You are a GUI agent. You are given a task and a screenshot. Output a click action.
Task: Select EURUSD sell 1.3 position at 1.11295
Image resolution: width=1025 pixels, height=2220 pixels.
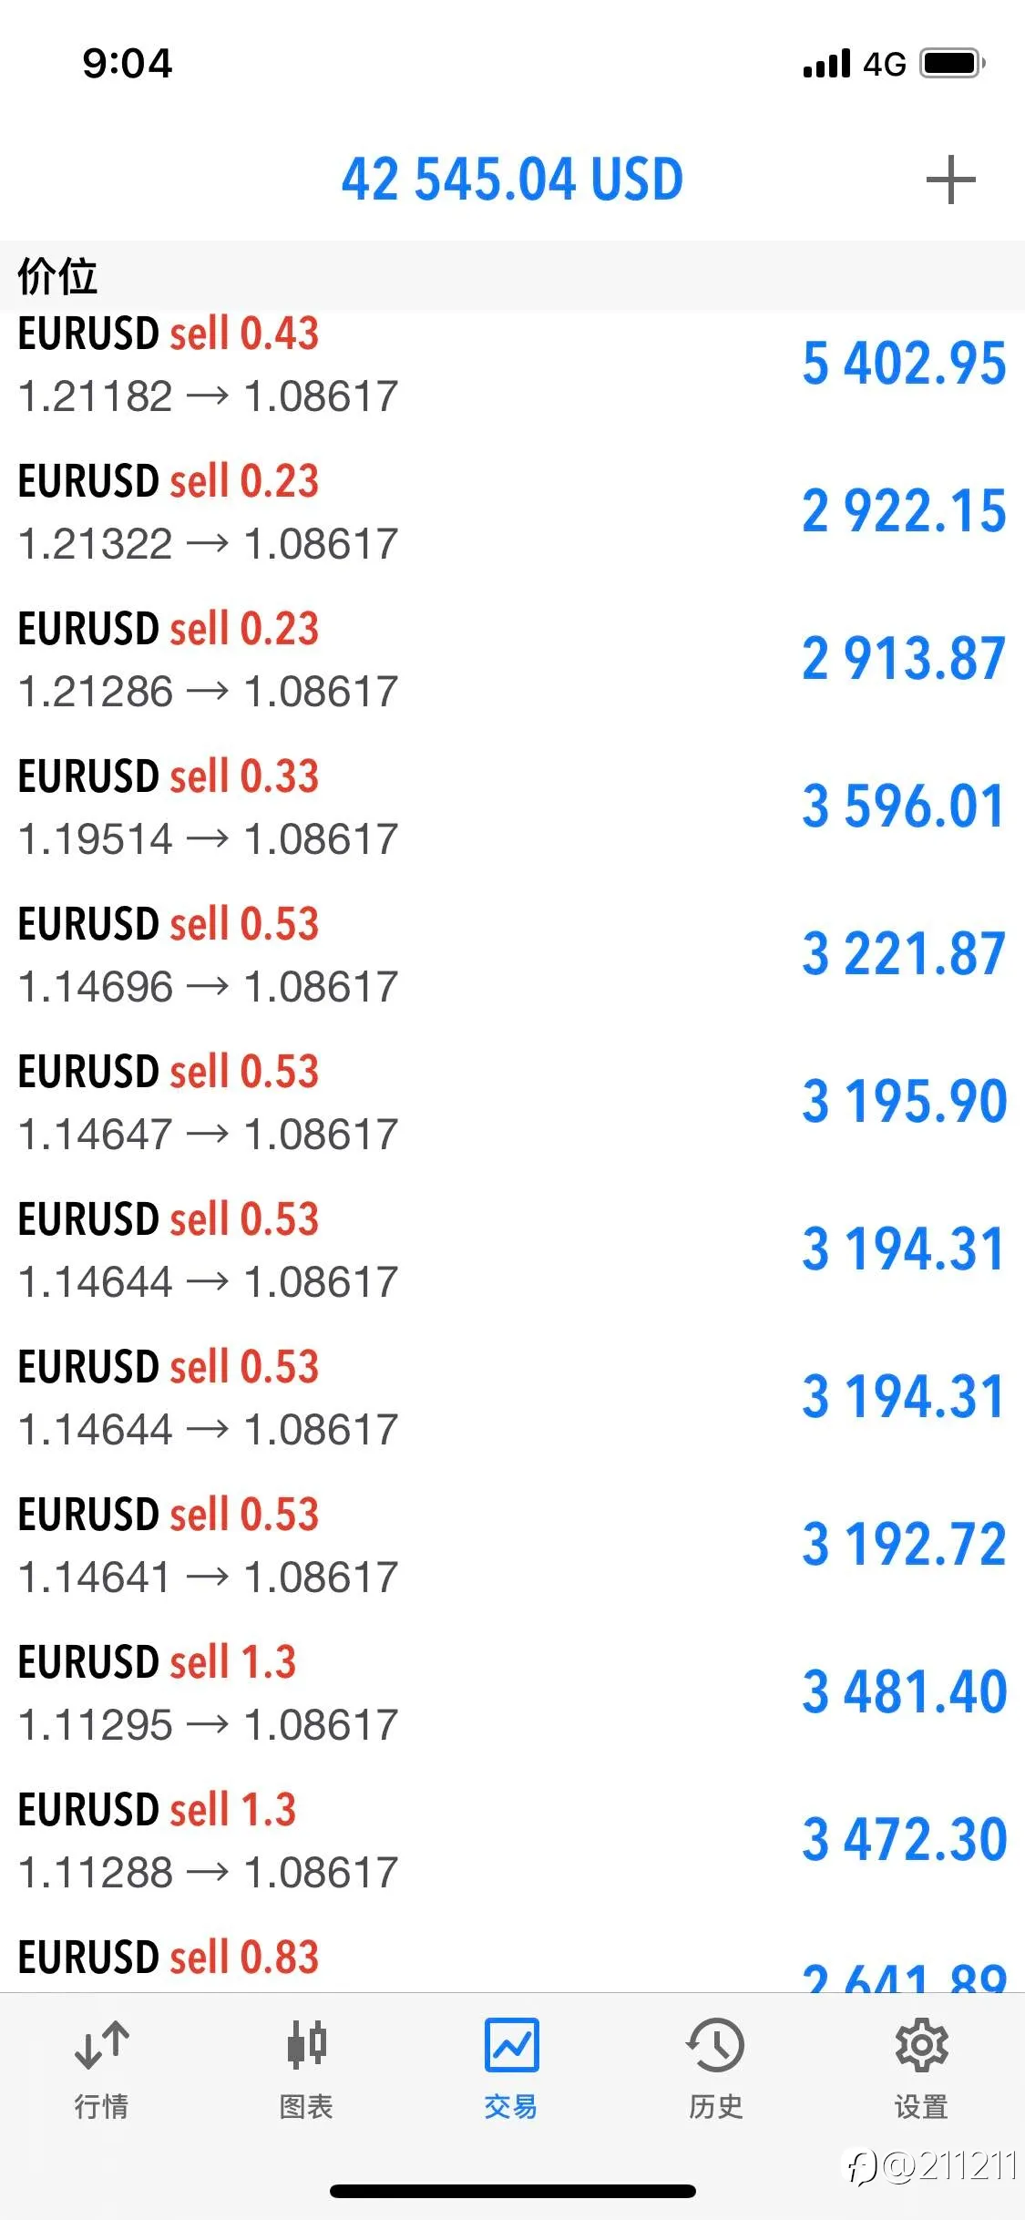point(512,1693)
